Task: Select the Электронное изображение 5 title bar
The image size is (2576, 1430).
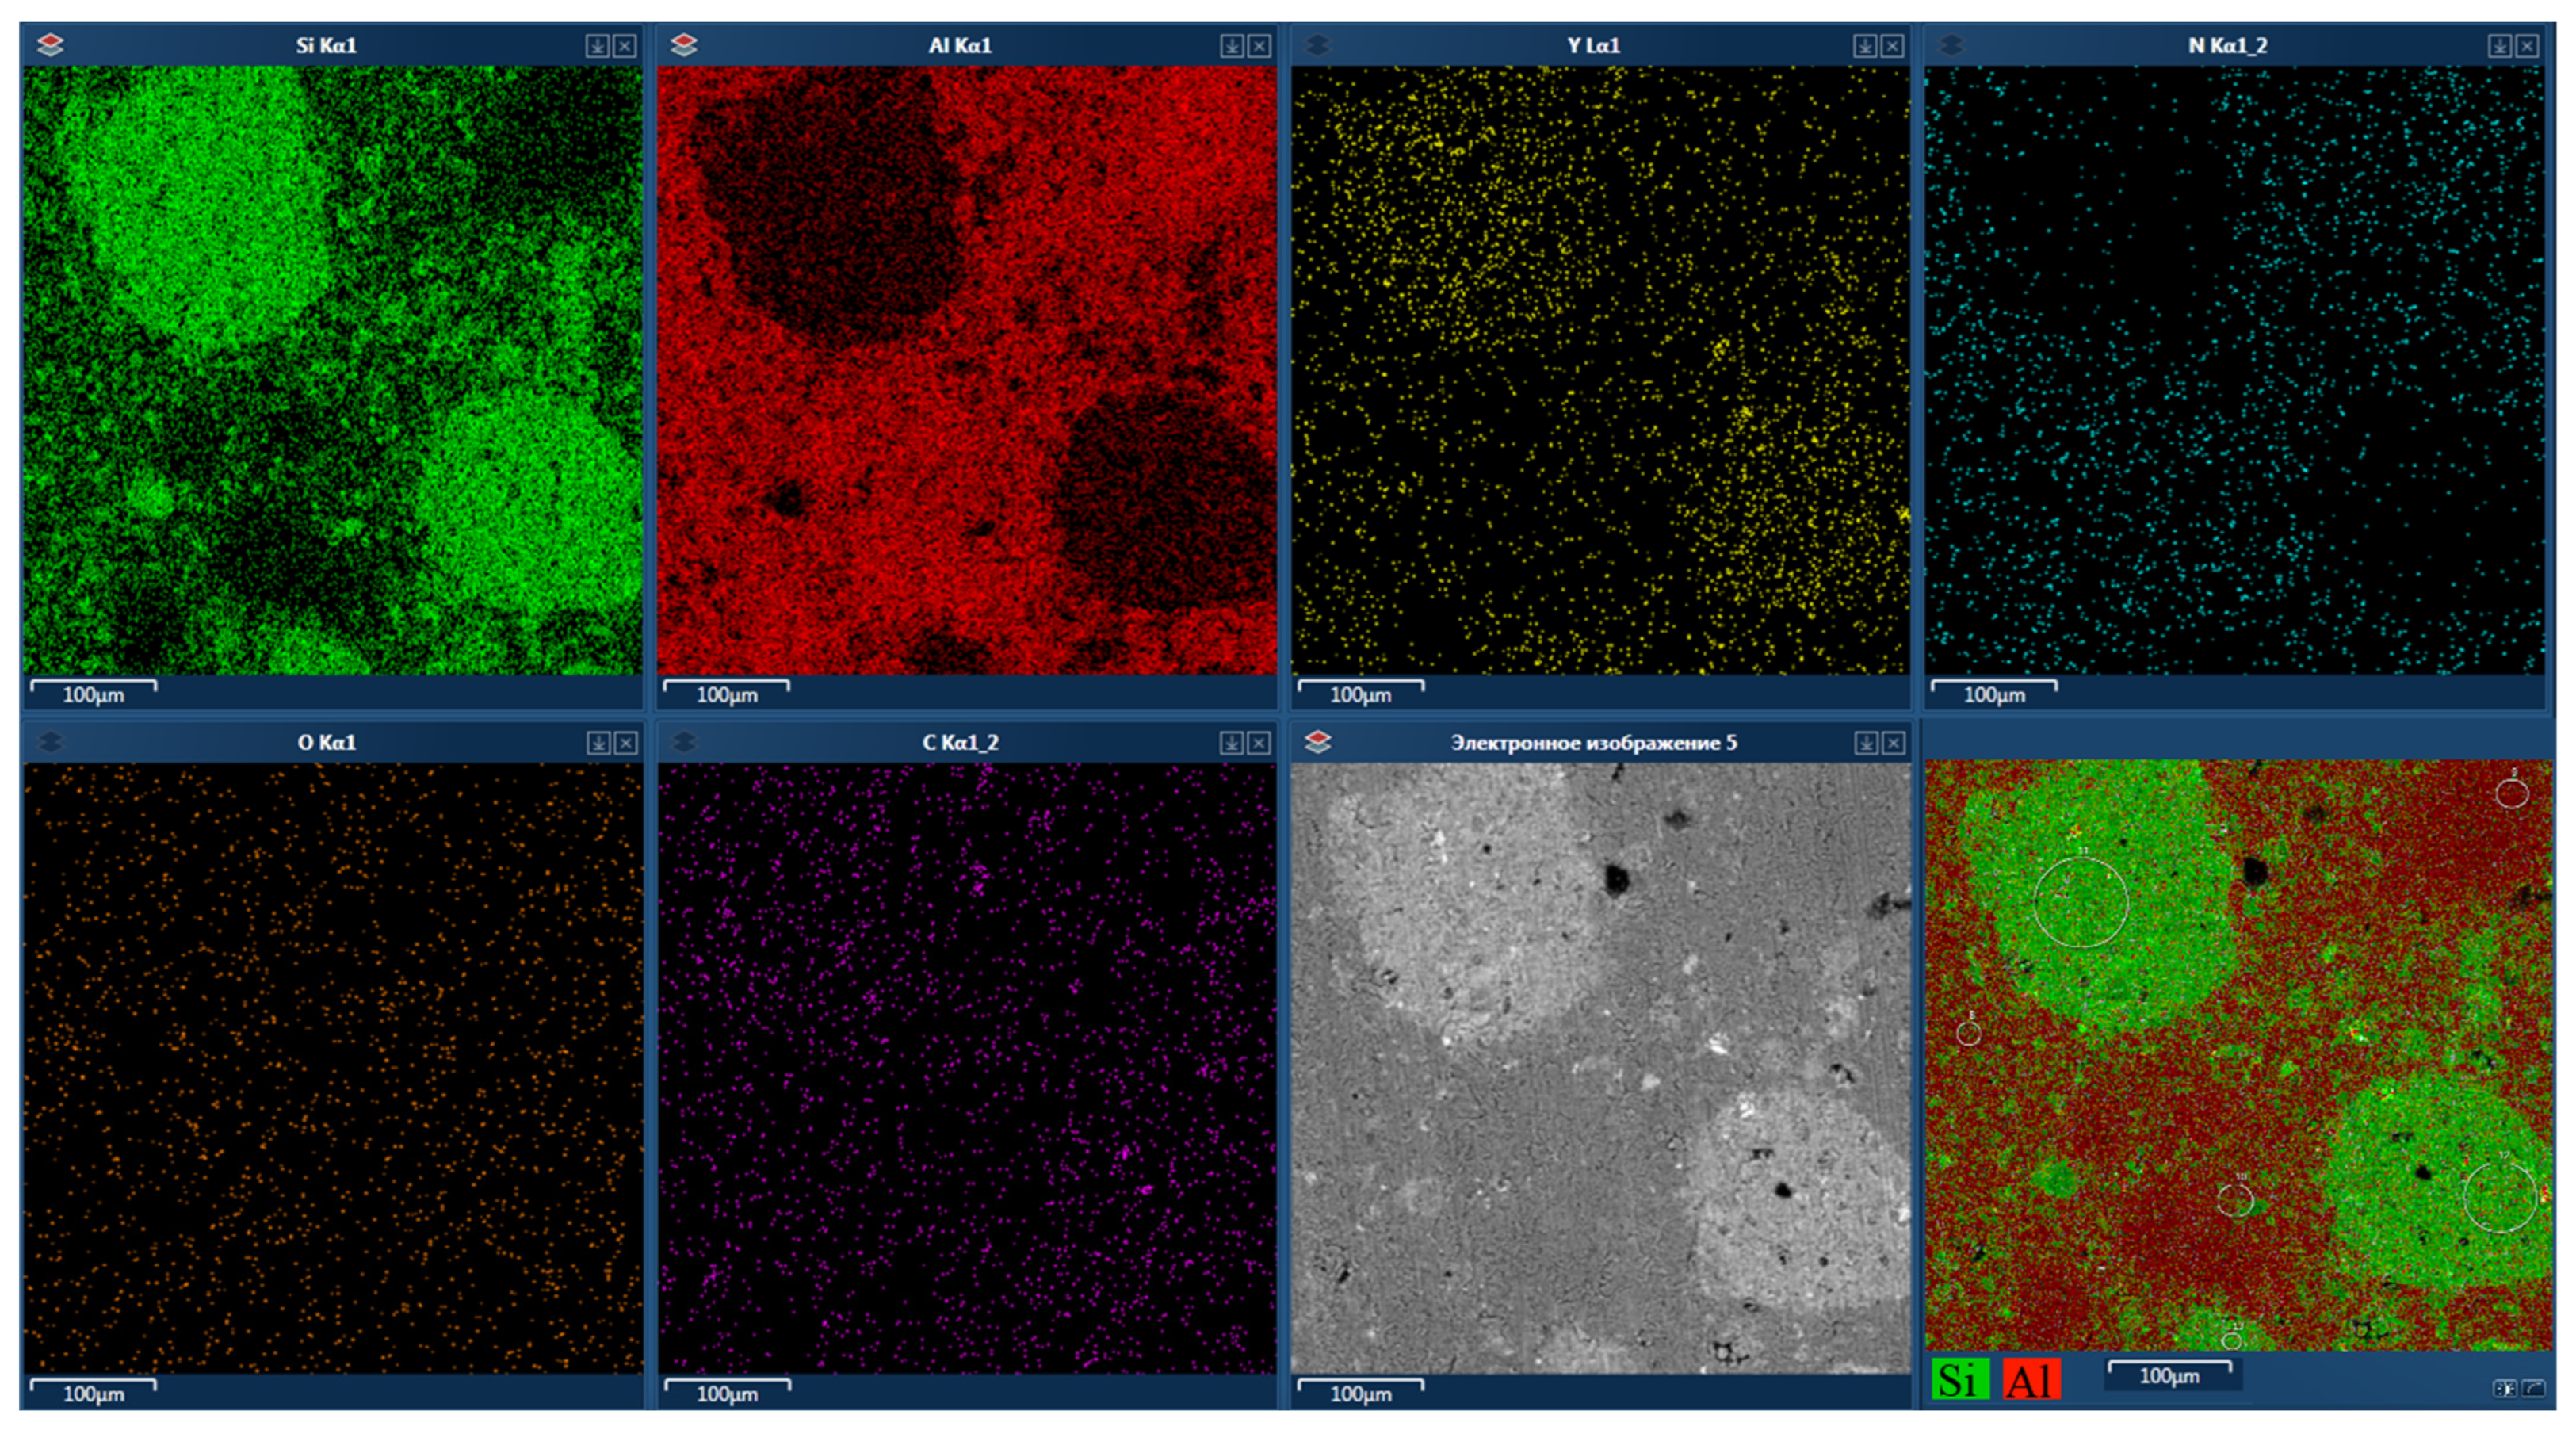Action: [x=1593, y=742]
